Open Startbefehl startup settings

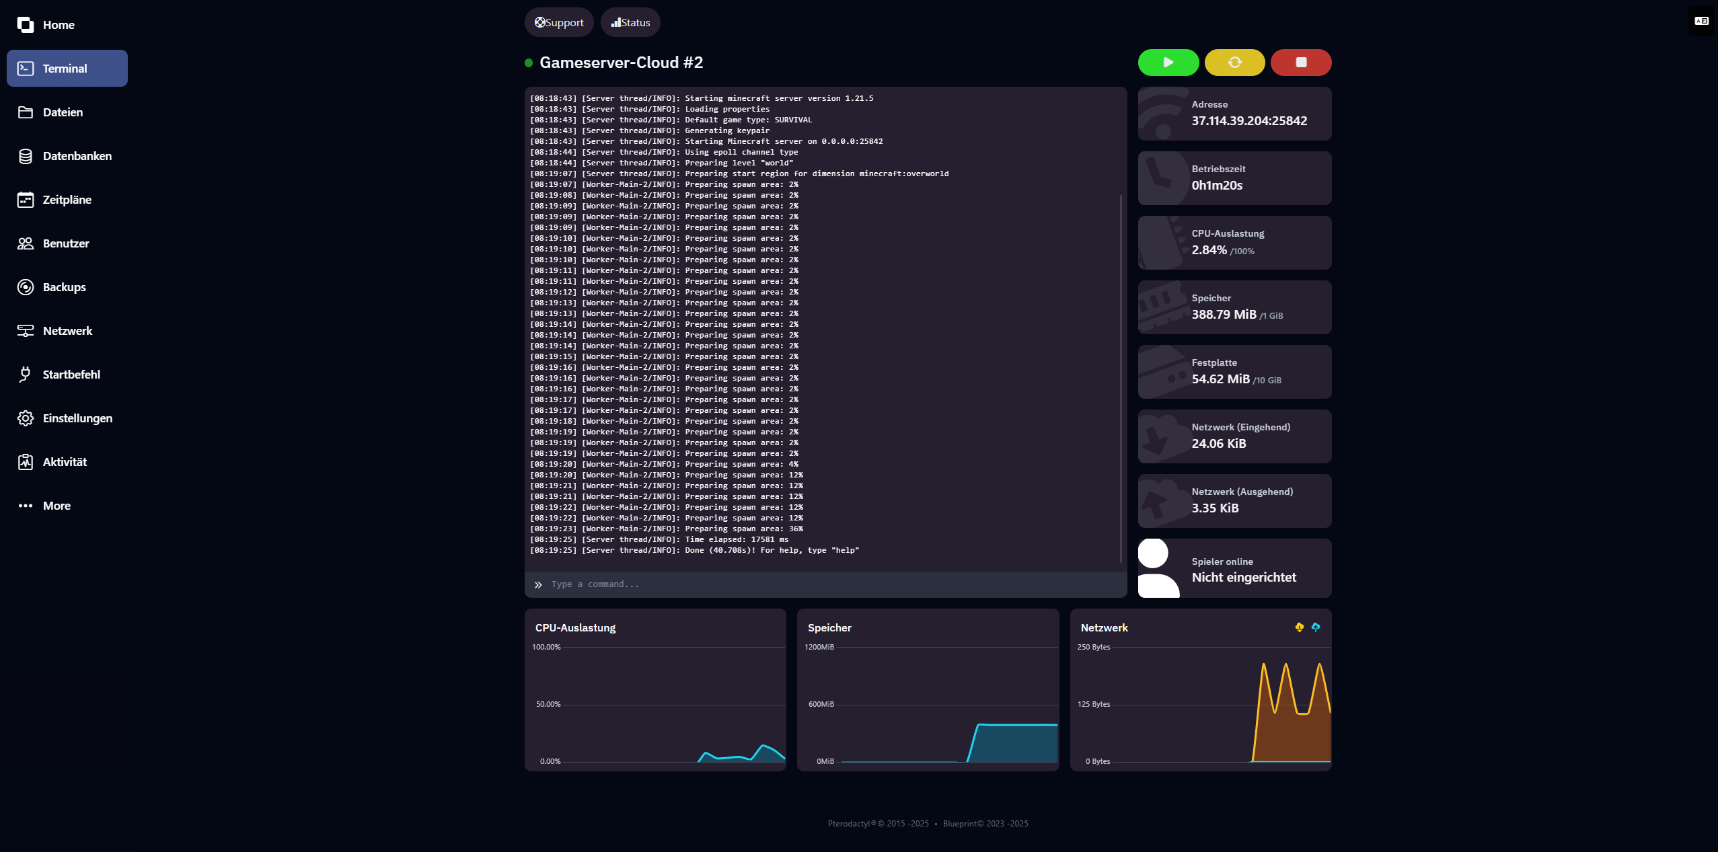(71, 375)
